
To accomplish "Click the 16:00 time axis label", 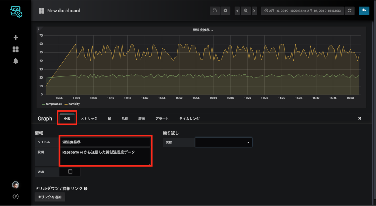I will (x=179, y=98).
